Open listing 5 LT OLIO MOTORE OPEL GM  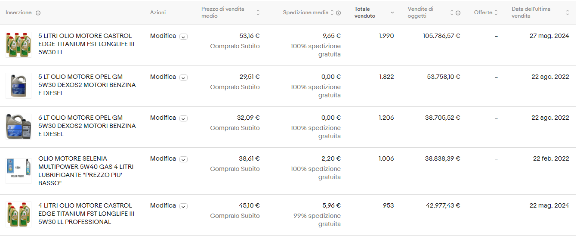pos(87,85)
